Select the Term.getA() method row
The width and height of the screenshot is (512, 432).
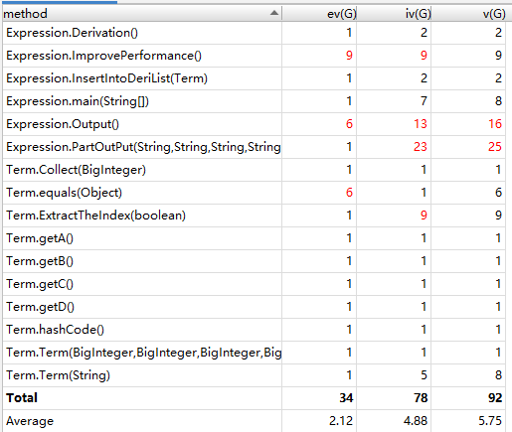[254, 238]
